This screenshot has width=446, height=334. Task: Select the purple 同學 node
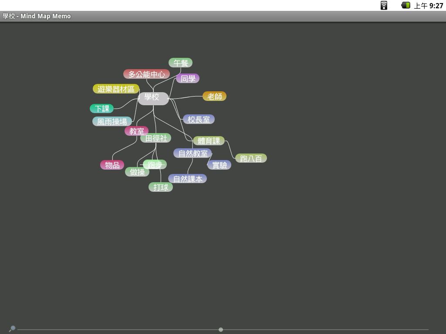tap(188, 79)
